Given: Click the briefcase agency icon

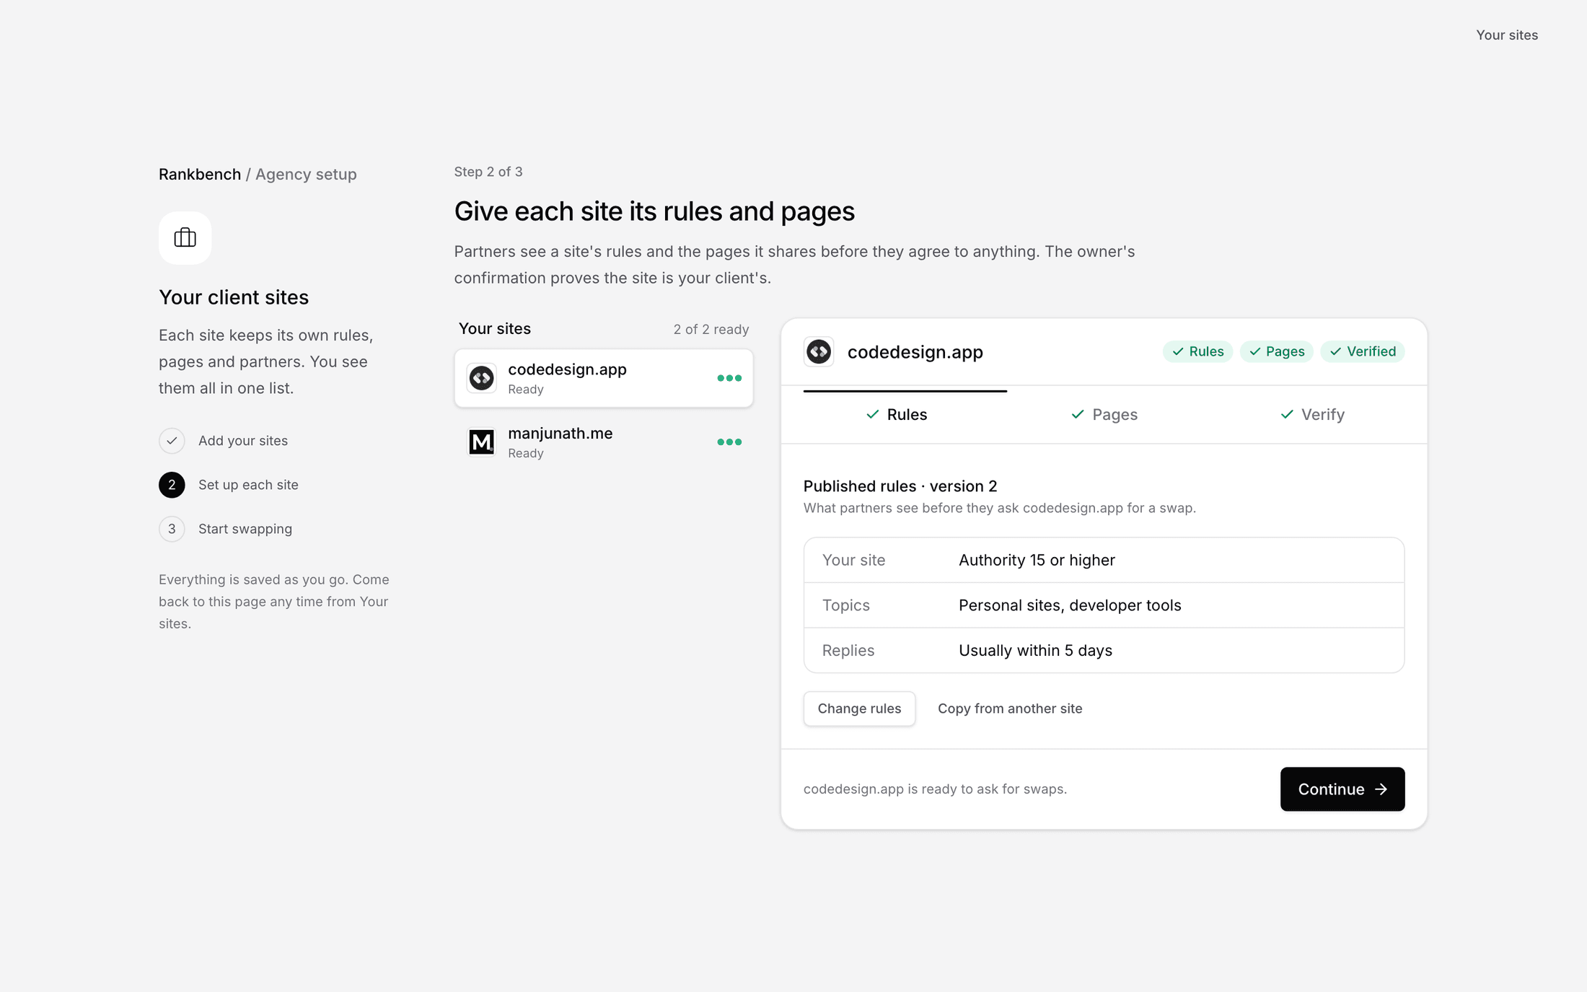Looking at the screenshot, I should (185, 237).
